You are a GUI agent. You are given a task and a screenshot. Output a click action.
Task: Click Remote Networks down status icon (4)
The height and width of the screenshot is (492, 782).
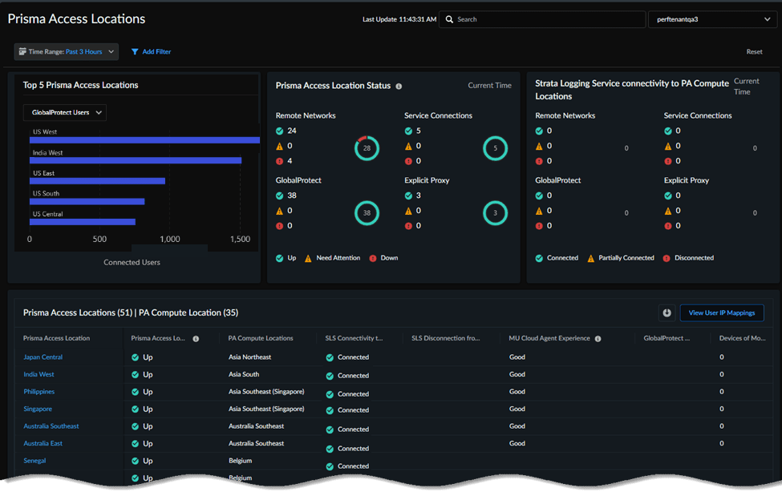click(x=279, y=161)
